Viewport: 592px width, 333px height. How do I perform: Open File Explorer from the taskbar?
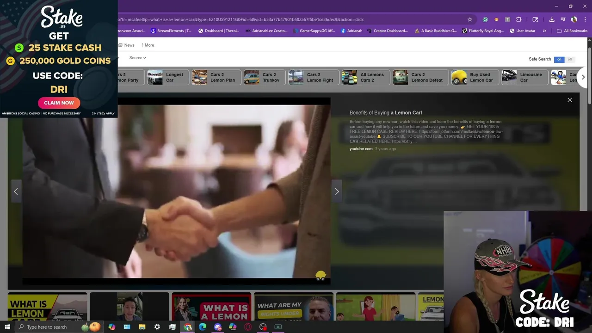[x=142, y=327]
